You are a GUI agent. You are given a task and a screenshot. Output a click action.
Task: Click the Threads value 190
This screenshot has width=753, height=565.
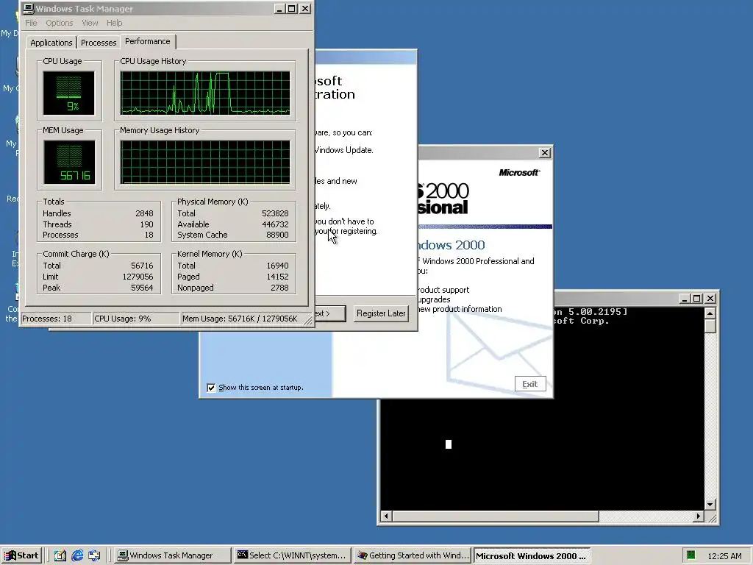146,224
